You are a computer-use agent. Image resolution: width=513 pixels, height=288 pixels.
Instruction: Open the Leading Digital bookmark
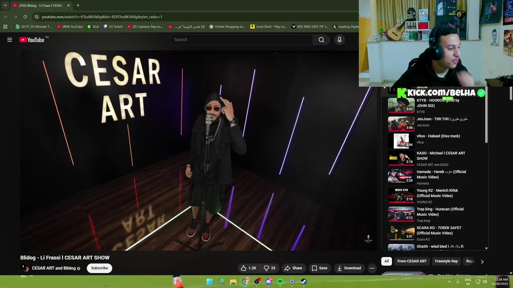point(346,27)
